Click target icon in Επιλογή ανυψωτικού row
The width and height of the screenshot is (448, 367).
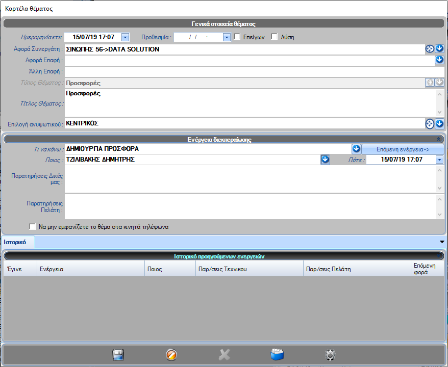[x=430, y=123]
